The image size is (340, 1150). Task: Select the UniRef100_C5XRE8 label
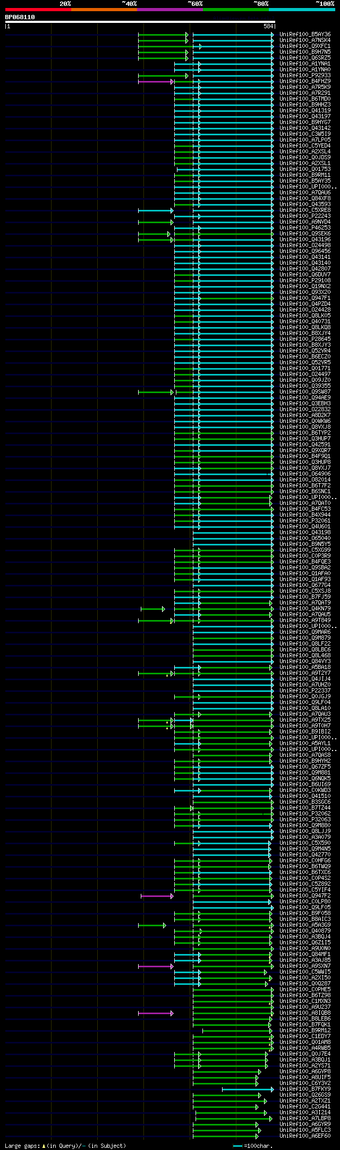(x=305, y=210)
